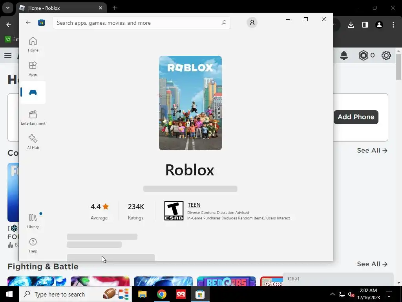Viewport: 402px width, 302px height.
Task: Select the Home - Roblox browser tab
Action: (x=62, y=8)
